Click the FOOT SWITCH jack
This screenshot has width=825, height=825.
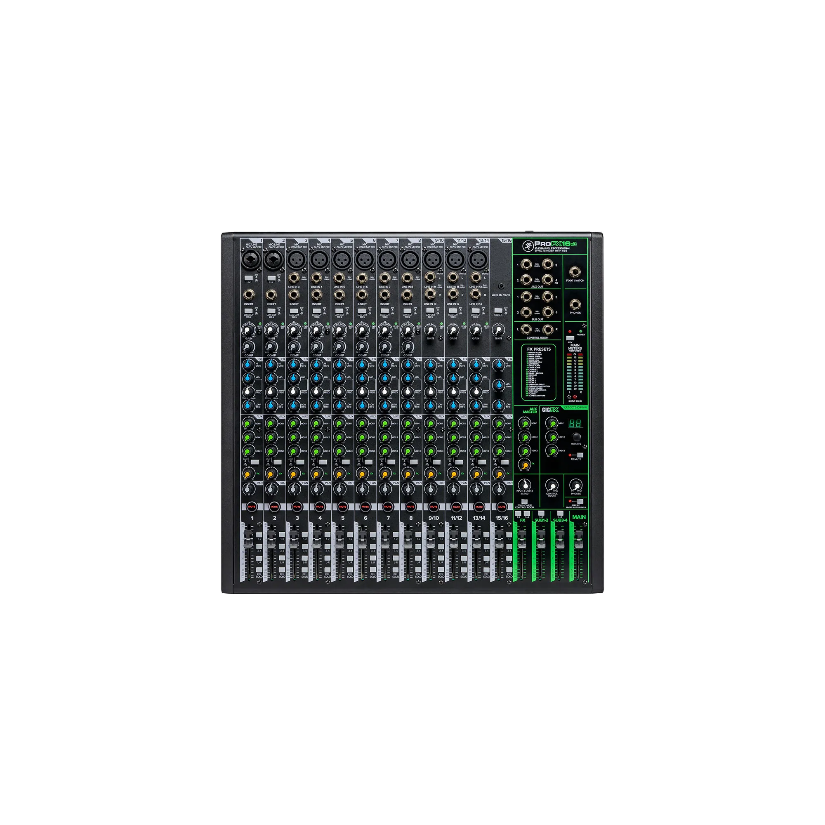[x=575, y=272]
